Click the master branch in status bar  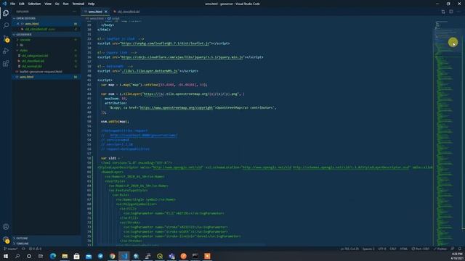(11, 249)
